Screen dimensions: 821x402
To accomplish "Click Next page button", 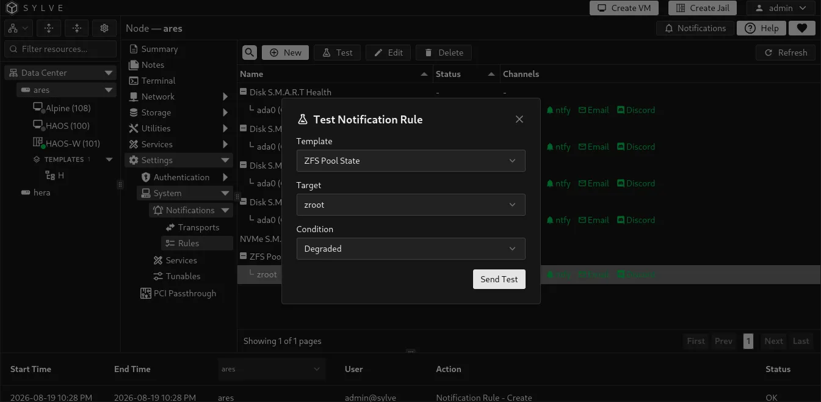I will [x=773, y=341].
